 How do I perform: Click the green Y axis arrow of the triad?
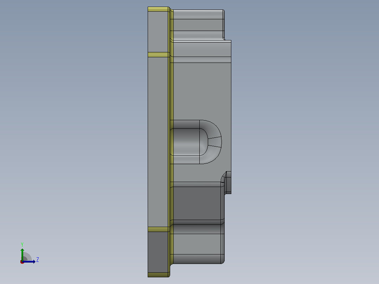click(22, 254)
